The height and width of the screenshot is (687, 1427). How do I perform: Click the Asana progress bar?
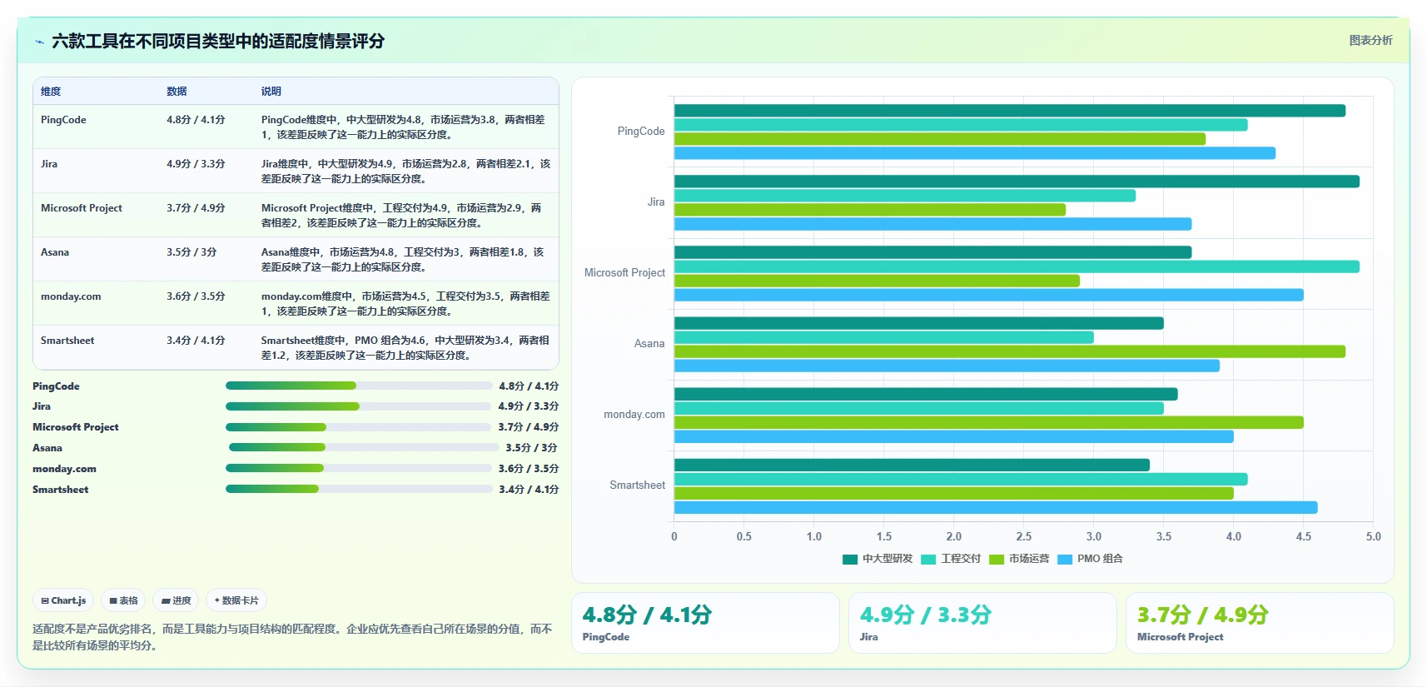(364, 447)
